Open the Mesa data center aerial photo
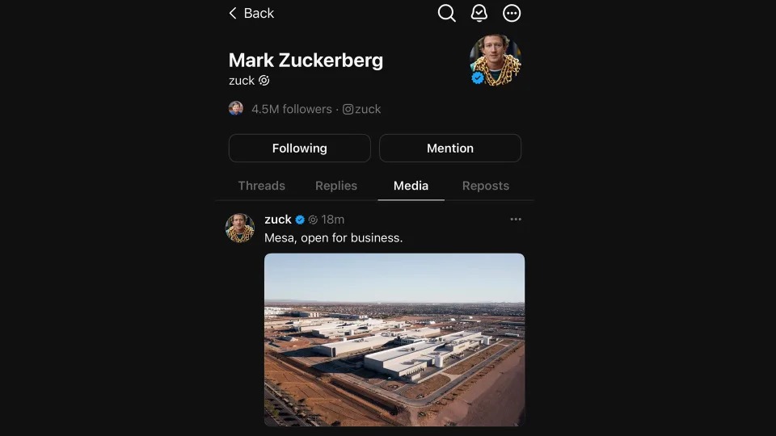 tap(394, 339)
